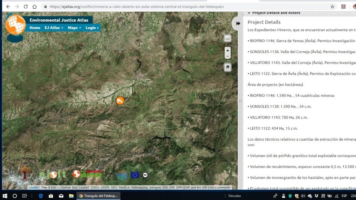Click the orange mining conflict marker on map
Image resolution: width=356 pixels, height=200 pixels.
(x=120, y=100)
